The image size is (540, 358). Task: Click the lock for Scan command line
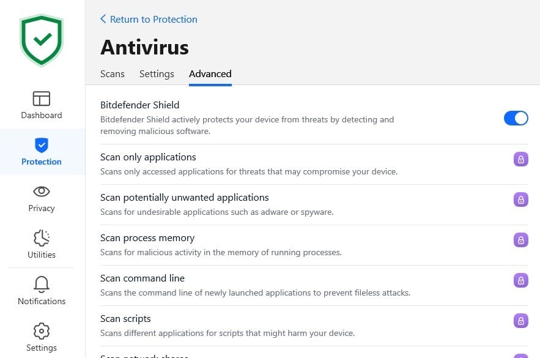[x=520, y=280]
